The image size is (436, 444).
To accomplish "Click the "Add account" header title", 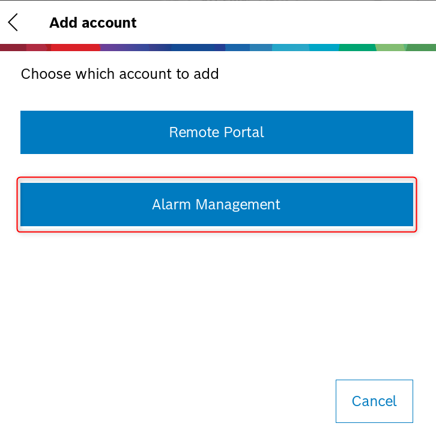I will tap(93, 23).
